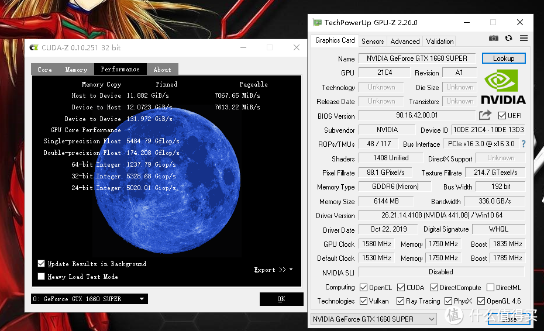Open the GPU-Z graphics card selector dropdown
This screenshot has height=331, width=544.
click(373, 319)
